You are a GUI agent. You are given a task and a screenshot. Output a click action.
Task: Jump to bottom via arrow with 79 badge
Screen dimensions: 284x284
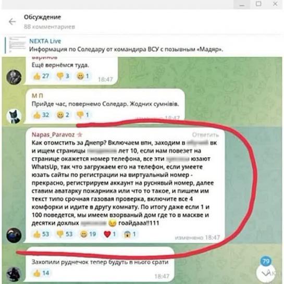point(266,273)
